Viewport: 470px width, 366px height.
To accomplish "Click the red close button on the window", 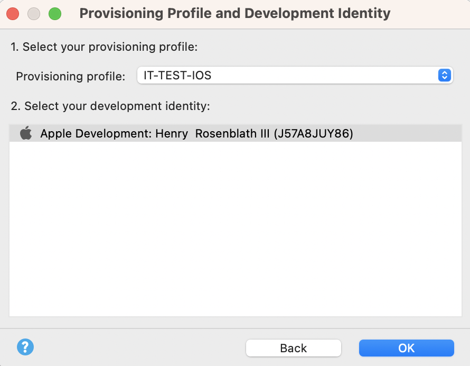I will (12, 13).
